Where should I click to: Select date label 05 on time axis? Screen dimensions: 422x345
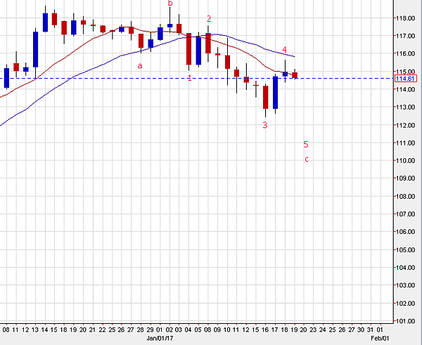[198, 330]
